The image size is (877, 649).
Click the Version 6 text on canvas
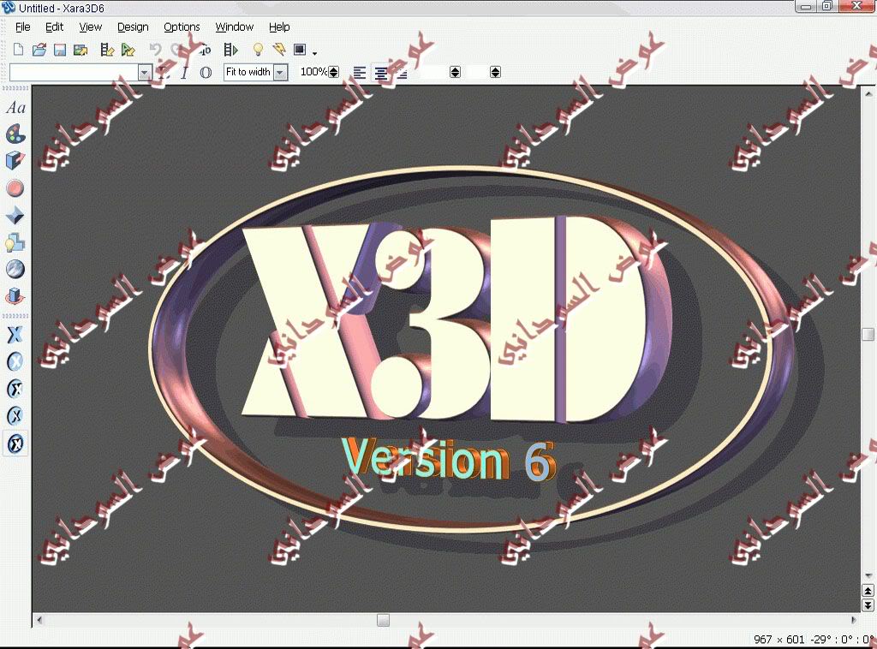[449, 461]
